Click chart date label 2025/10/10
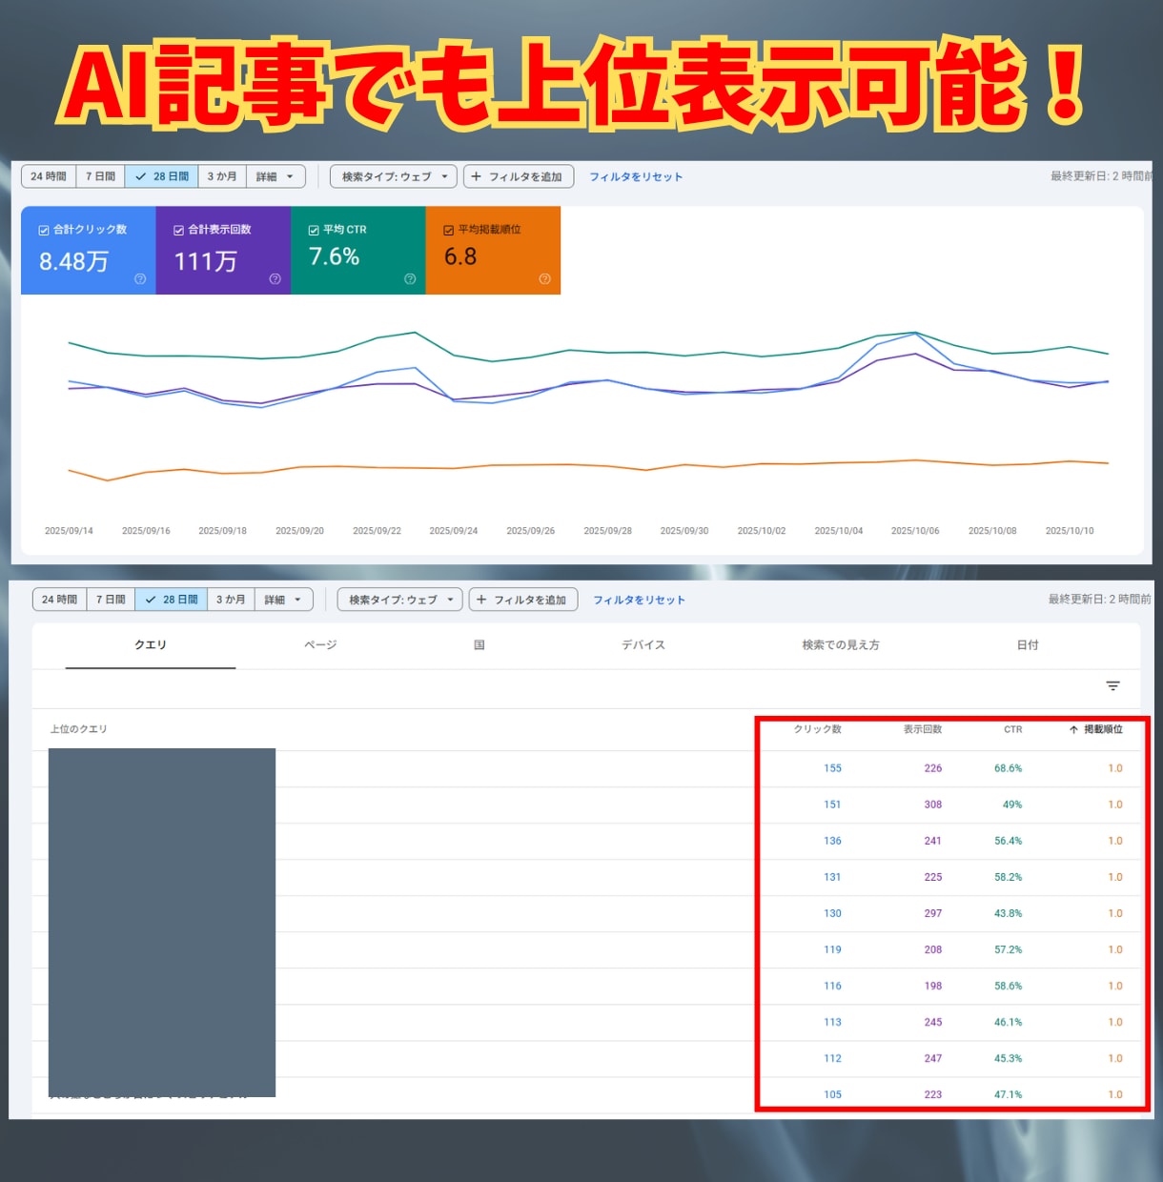Screen dimensions: 1163x1182 tap(1070, 531)
